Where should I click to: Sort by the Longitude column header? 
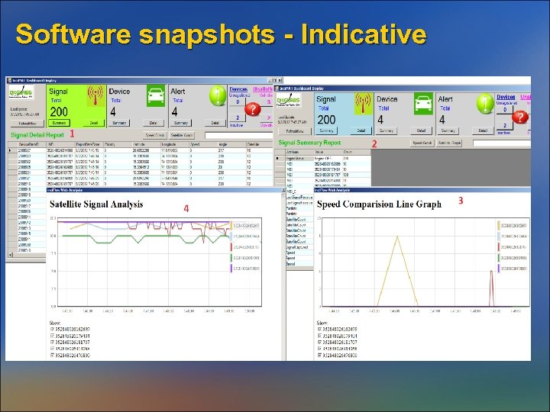point(174,144)
